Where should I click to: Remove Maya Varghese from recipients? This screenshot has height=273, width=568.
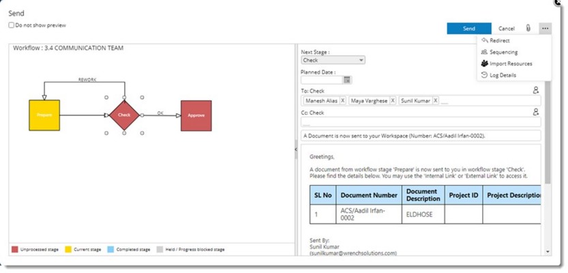(x=393, y=100)
